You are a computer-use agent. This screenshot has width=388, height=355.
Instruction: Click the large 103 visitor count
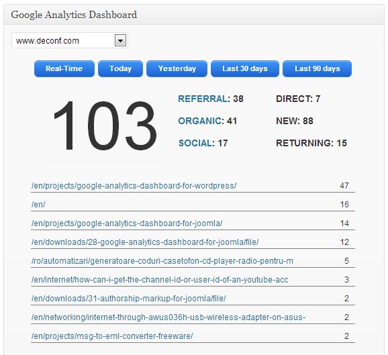[x=105, y=125]
